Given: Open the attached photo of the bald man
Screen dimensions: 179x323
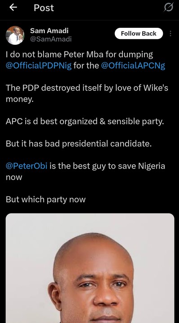Looking at the screenshot, I should point(90,268).
